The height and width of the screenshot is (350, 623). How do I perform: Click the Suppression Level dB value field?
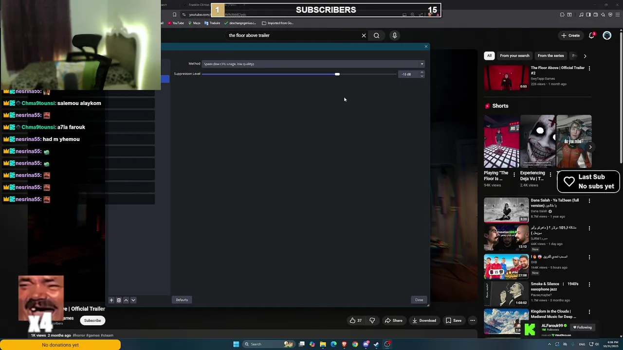pyautogui.click(x=409, y=74)
